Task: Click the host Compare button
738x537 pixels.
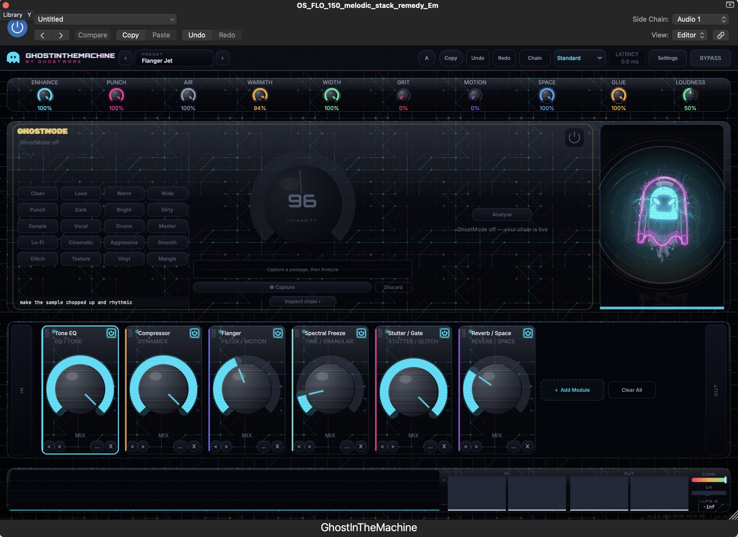Action: point(93,35)
